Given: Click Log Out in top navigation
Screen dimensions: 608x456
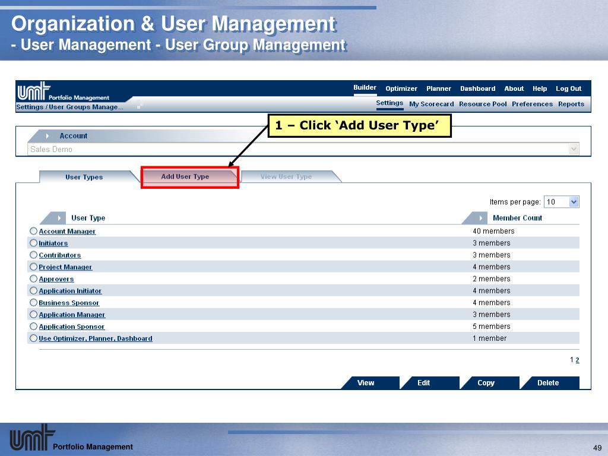Looking at the screenshot, I should tap(568, 88).
